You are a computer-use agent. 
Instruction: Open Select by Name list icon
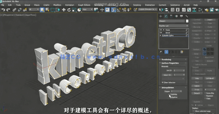[47, 10]
